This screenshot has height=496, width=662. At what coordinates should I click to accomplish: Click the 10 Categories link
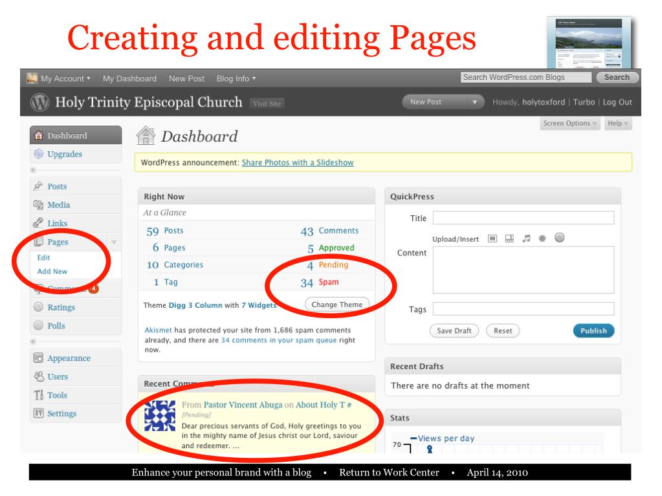pyautogui.click(x=175, y=265)
